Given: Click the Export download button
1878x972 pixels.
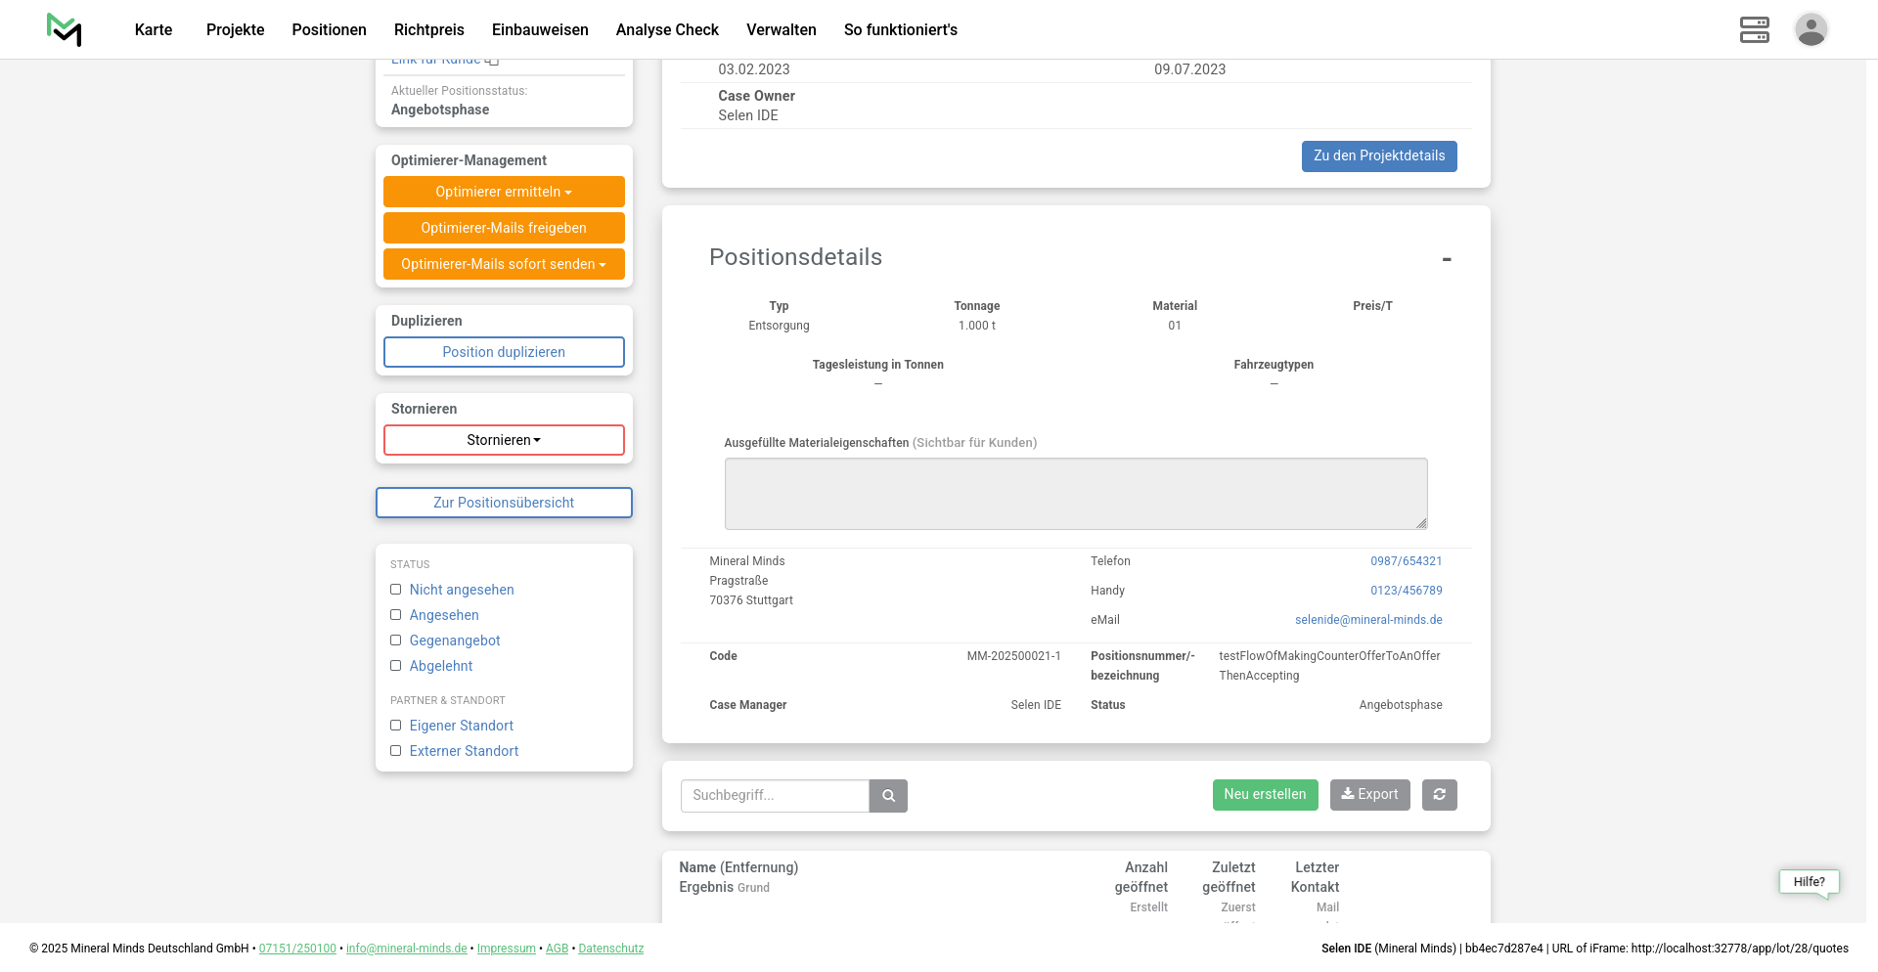Looking at the screenshot, I should [x=1369, y=795].
